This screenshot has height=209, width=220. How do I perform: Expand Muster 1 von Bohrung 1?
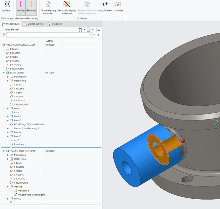(8, 128)
